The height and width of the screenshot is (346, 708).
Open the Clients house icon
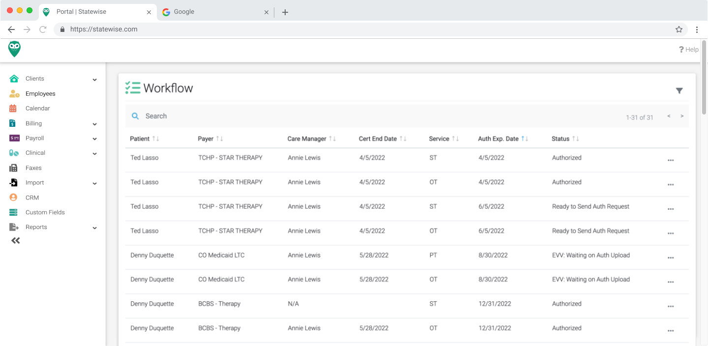pyautogui.click(x=14, y=79)
